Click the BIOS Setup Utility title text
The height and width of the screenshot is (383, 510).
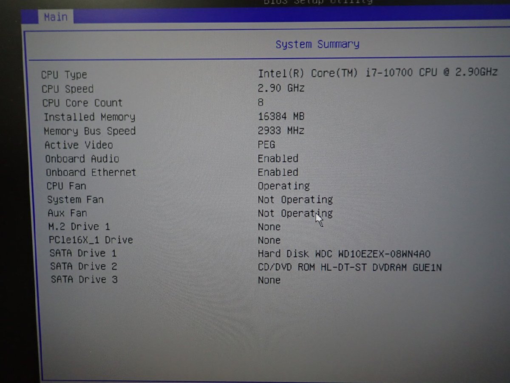click(x=318, y=2)
